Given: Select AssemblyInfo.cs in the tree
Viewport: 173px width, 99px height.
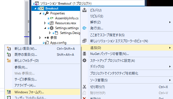Looking at the screenshot, I should point(67,18).
